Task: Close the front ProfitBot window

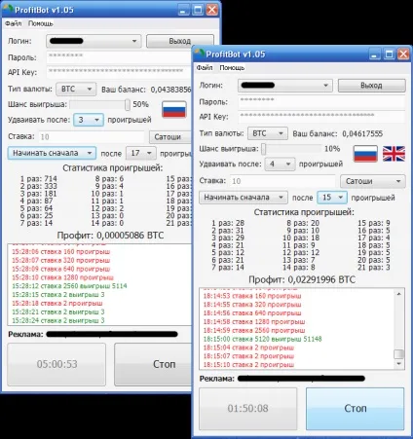Action: click(403, 54)
